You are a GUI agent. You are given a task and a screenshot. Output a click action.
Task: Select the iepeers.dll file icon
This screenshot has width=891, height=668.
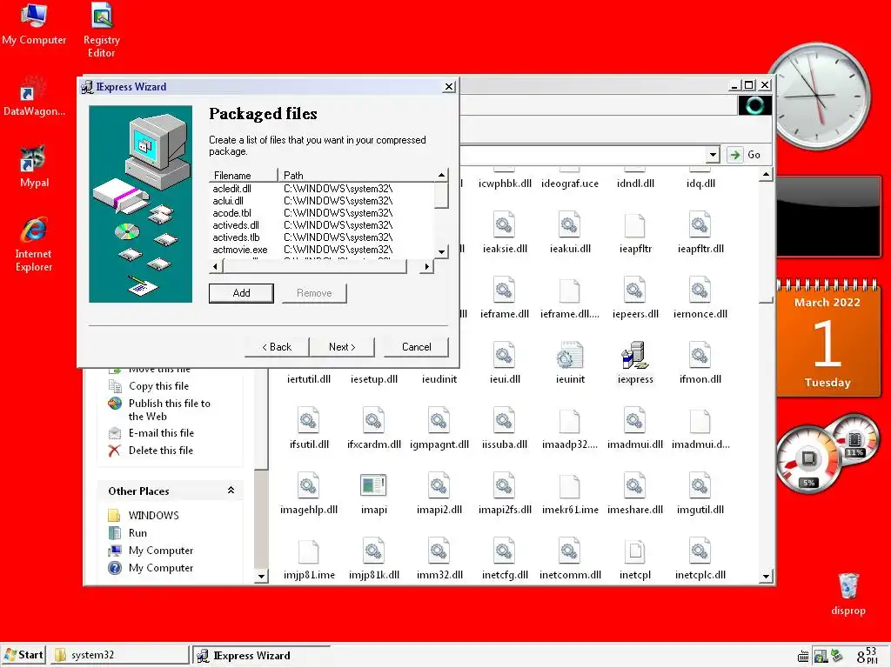point(634,297)
